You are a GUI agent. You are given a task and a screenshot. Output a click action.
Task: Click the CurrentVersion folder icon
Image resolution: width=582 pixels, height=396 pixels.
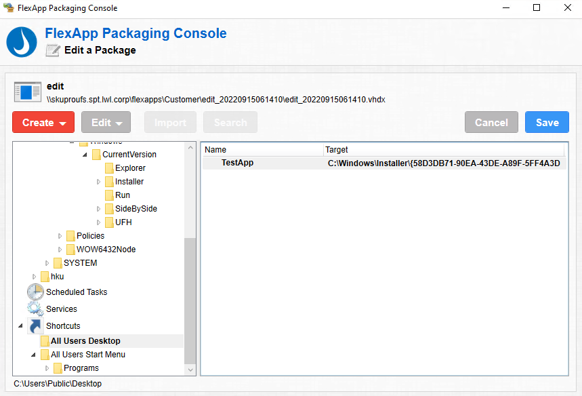point(96,155)
